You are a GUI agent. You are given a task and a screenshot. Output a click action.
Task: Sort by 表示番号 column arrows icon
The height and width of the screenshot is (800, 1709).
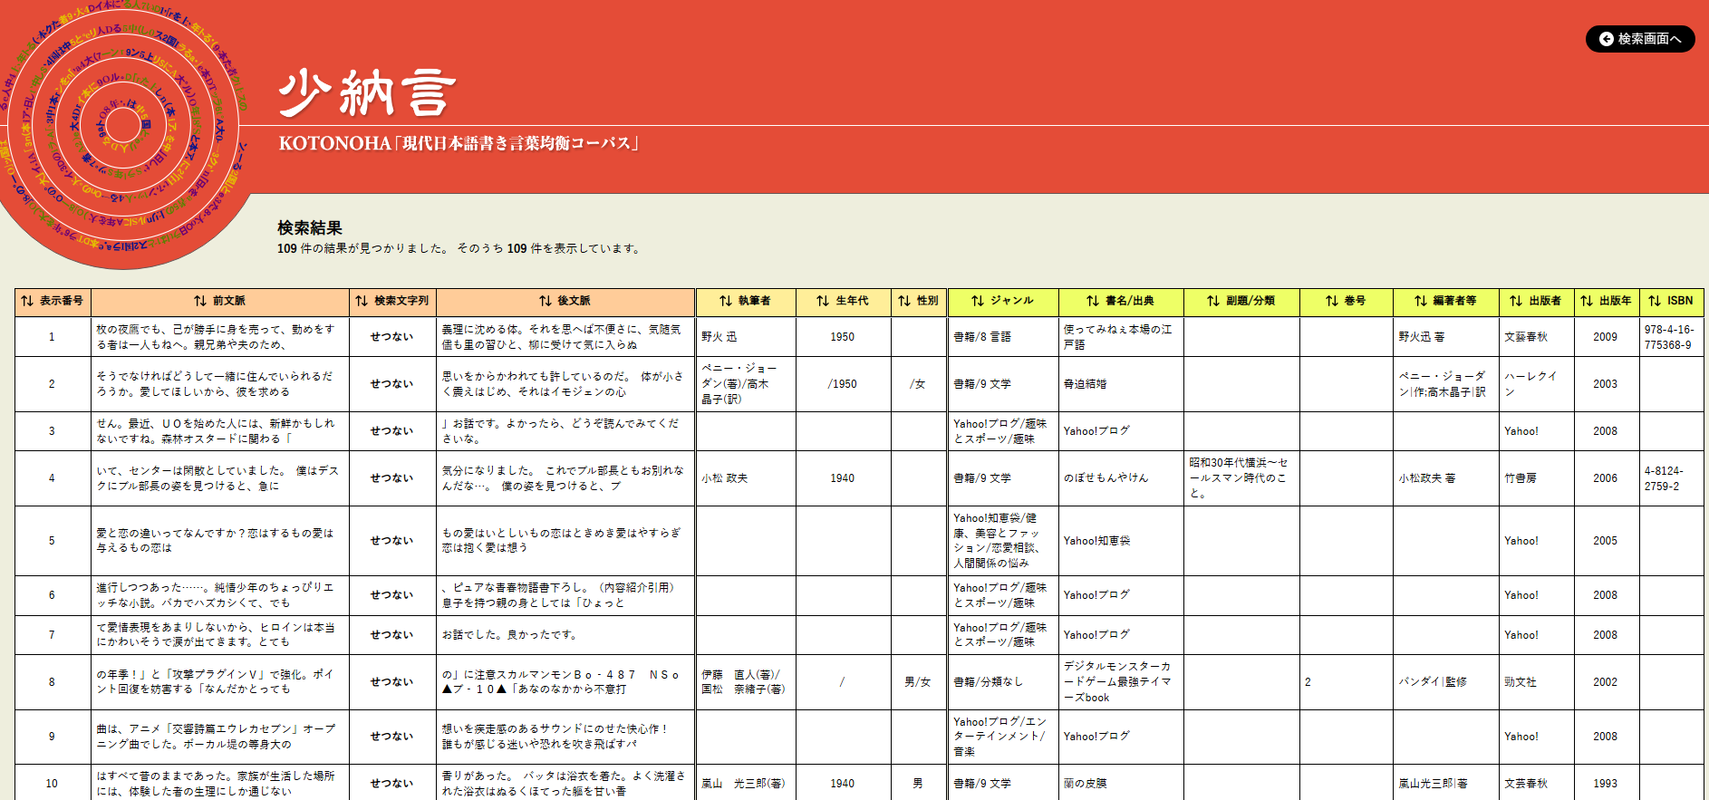[x=28, y=301]
